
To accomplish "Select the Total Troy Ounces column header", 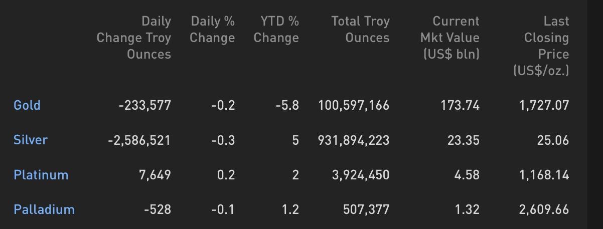I will point(360,30).
